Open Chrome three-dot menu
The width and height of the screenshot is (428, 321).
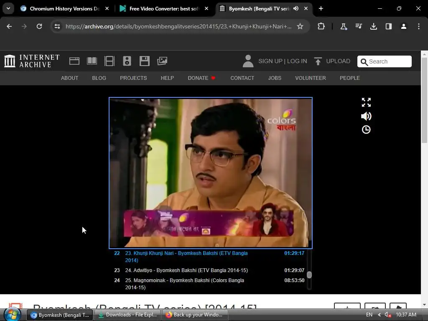[x=419, y=26]
